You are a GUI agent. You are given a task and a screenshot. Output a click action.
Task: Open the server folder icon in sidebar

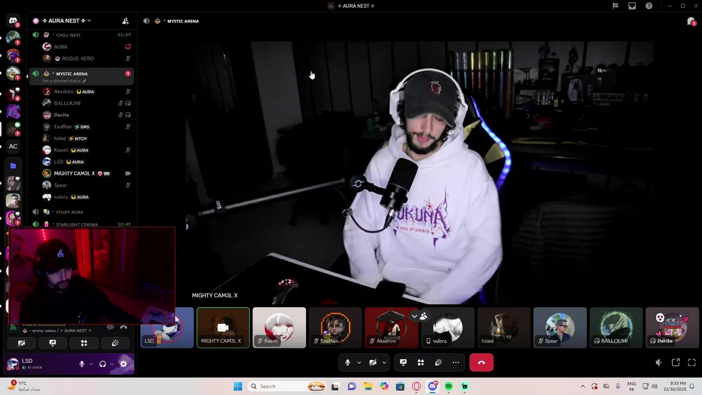coord(13,166)
